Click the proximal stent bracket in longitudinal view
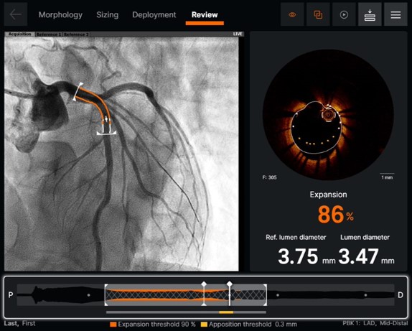412x331 pixels. [x=106, y=294]
